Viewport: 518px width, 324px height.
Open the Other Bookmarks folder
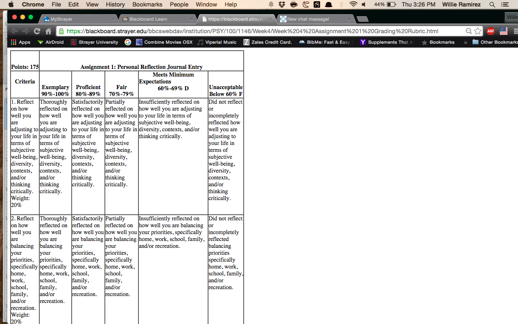point(495,42)
